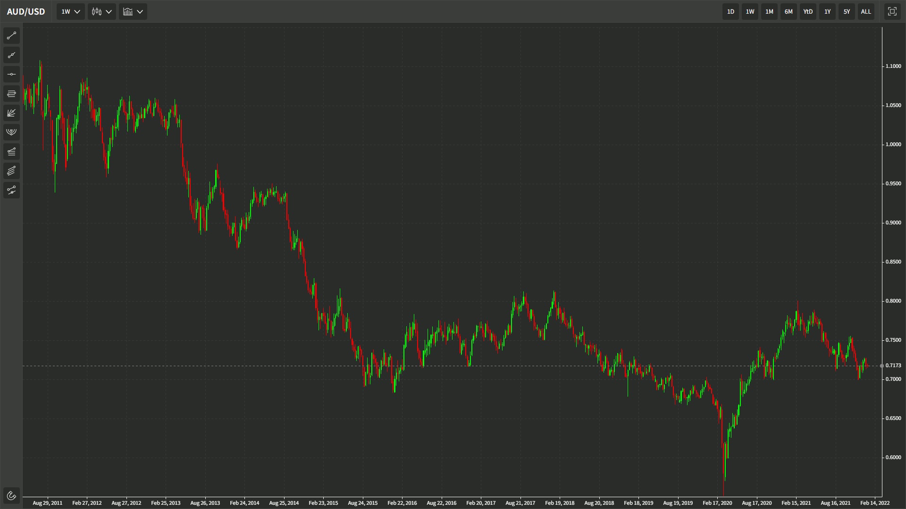Select the Fibonacci arcs tool
The image size is (906, 509).
point(12,132)
